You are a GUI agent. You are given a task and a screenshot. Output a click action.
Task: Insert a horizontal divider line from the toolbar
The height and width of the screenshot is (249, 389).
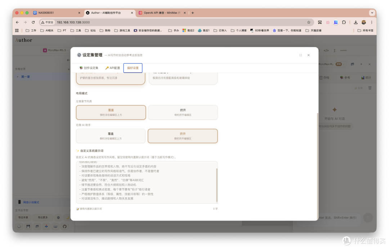[x=343, y=51]
